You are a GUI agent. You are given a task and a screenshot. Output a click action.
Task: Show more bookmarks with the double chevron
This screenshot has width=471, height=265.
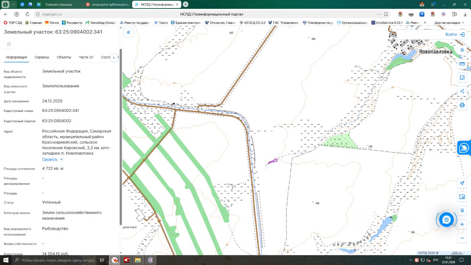(x=425, y=22)
